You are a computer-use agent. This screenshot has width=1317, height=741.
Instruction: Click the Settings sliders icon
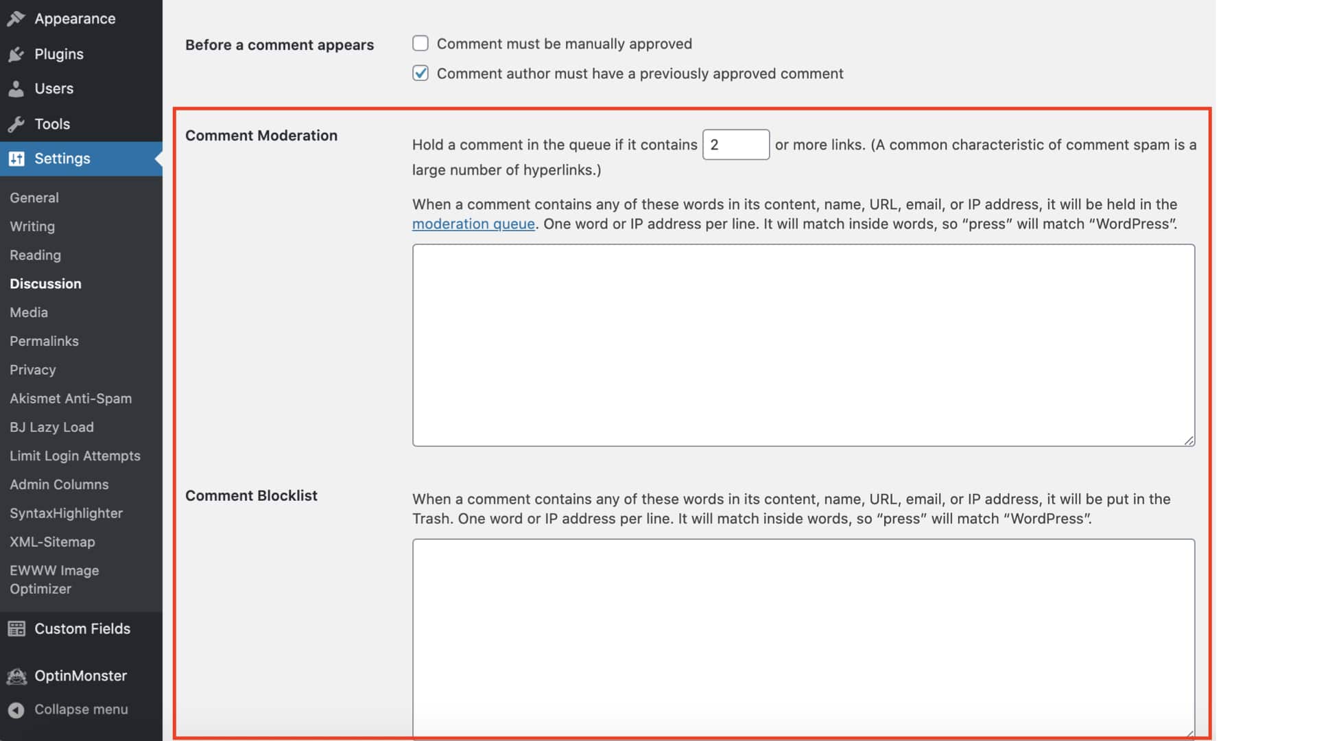(x=16, y=158)
